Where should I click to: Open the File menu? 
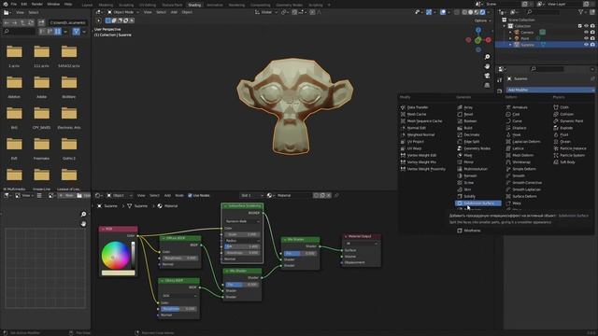(14, 4)
